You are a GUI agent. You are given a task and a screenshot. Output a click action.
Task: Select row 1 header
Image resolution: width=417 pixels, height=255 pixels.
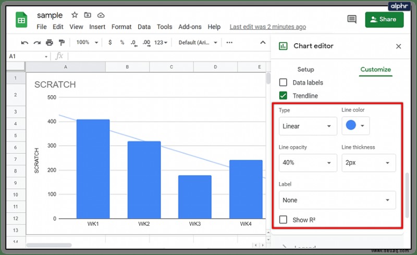pos(16,78)
